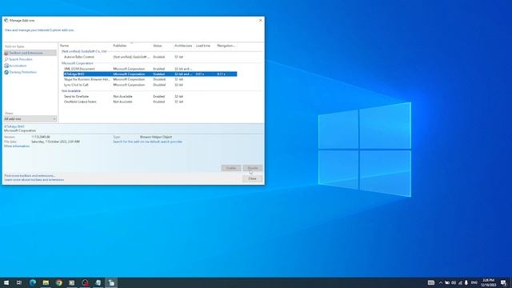Switch the ENG input language indicator
Viewport: 512px width, 288px height.
(x=474, y=282)
